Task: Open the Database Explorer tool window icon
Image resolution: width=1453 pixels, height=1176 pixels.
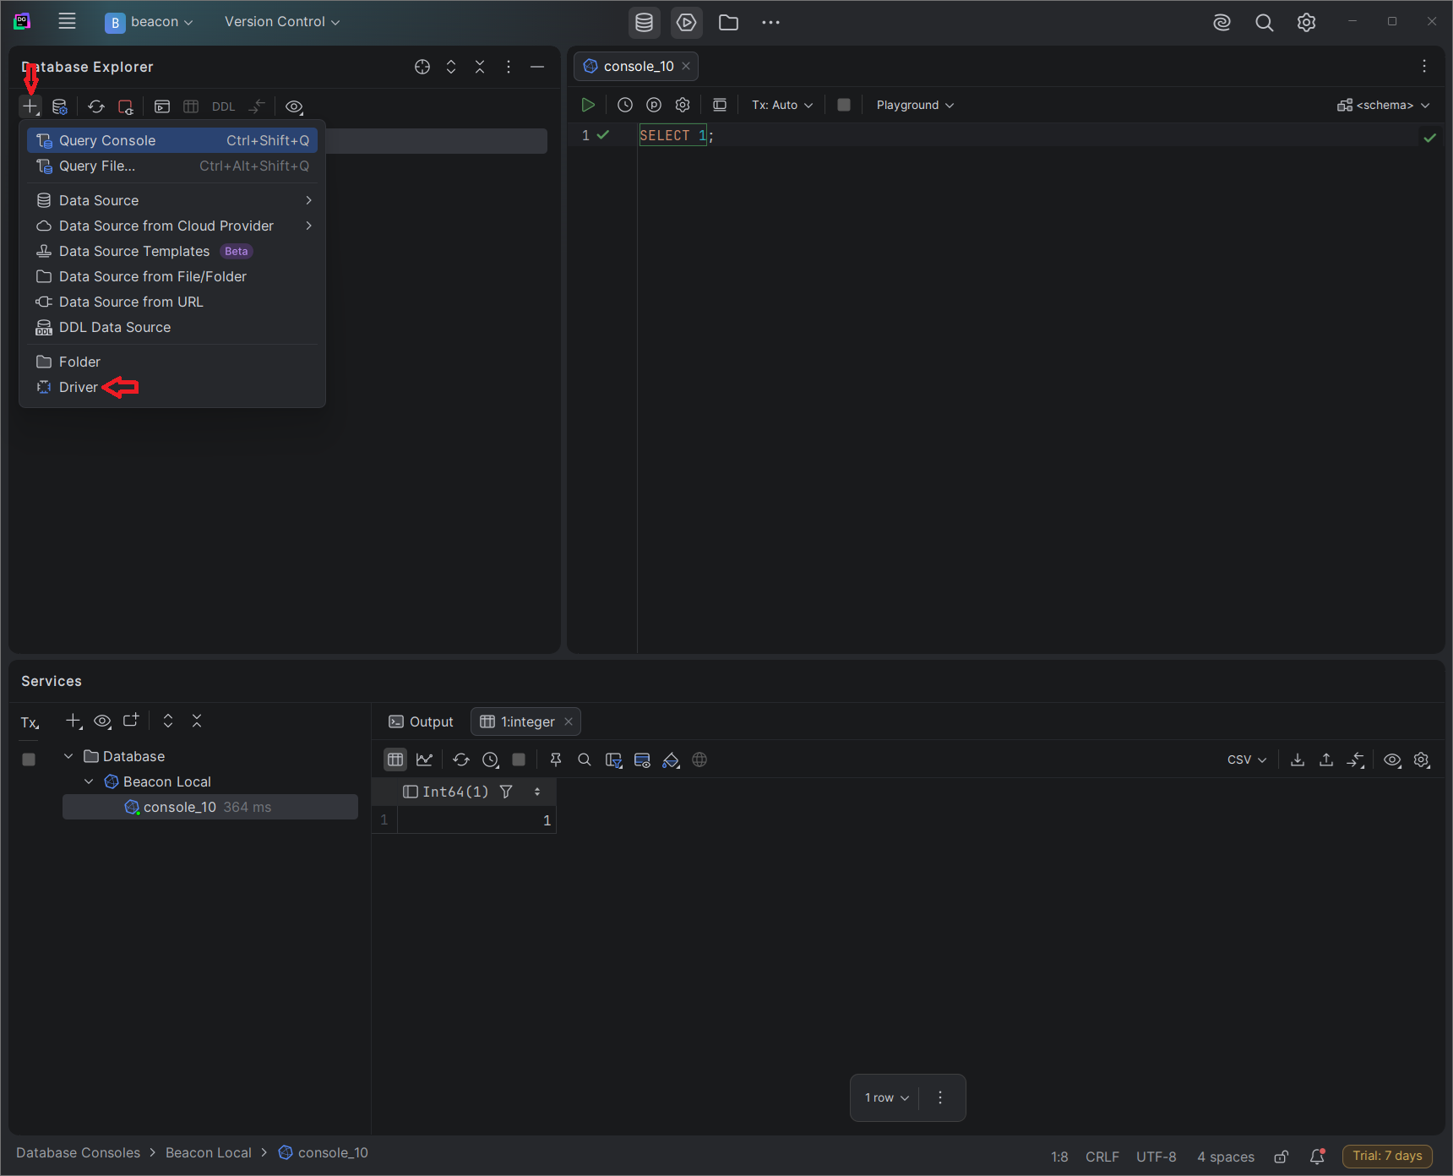Action: 645,22
